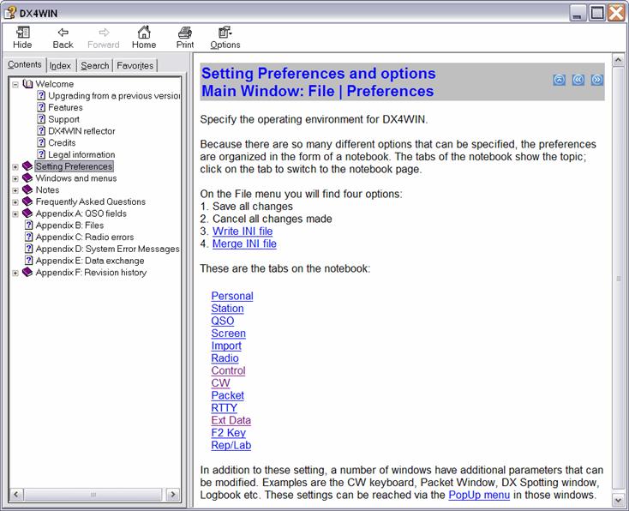Open the Packet link
This screenshot has height=511, width=629.
[x=227, y=395]
